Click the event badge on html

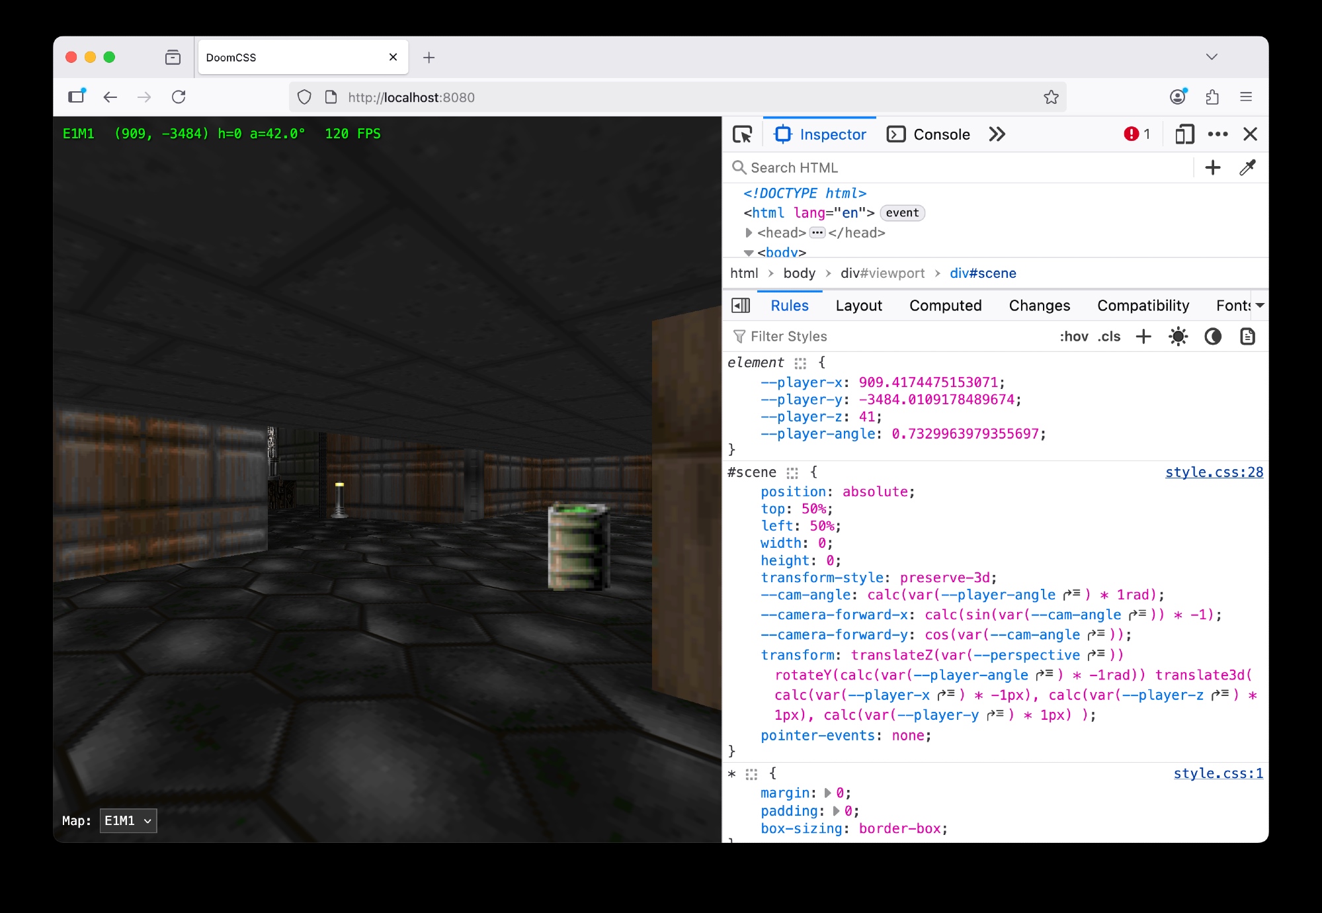point(902,213)
